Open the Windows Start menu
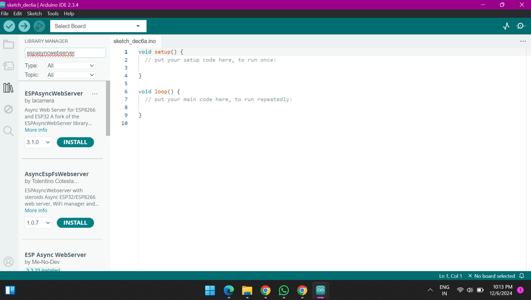 [x=210, y=290]
